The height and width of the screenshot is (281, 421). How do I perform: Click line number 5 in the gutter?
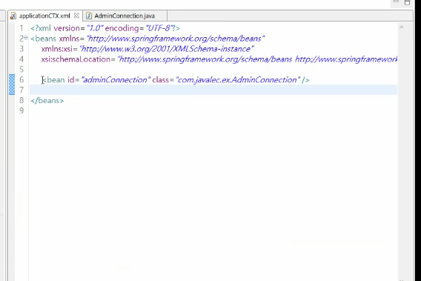pyautogui.click(x=21, y=69)
